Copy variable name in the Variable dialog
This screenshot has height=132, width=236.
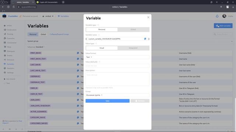coord(145,39)
